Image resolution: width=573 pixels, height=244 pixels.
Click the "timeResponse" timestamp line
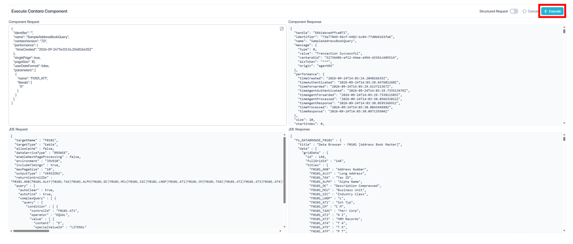[x=344, y=111]
